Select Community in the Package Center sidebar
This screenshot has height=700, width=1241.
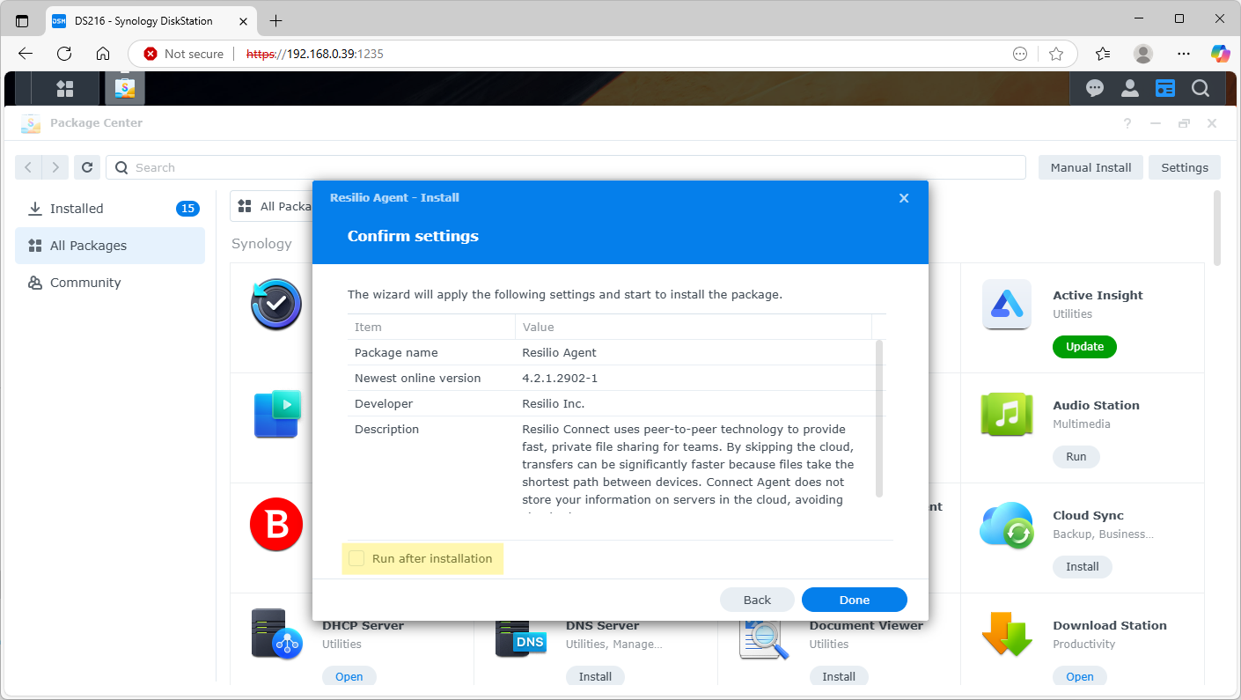[x=84, y=282]
